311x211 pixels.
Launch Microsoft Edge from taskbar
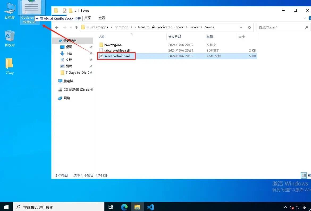(124, 207)
